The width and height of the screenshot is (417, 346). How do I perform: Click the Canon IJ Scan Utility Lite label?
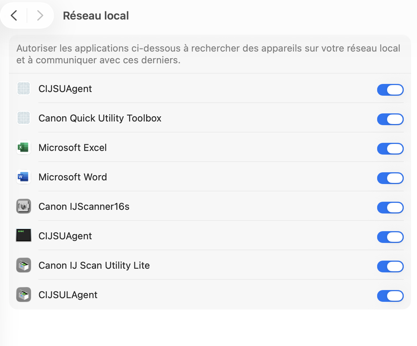coord(94,266)
